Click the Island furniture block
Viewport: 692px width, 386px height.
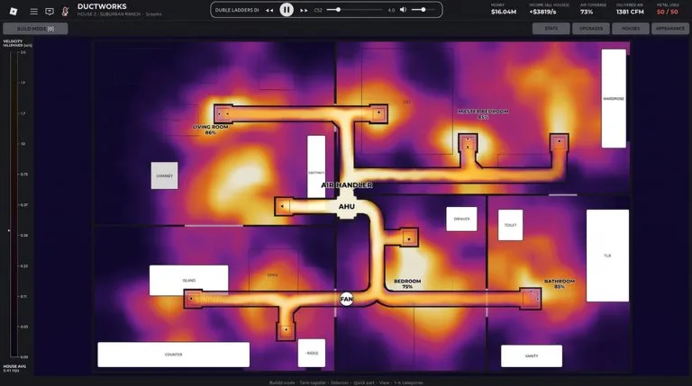click(189, 278)
